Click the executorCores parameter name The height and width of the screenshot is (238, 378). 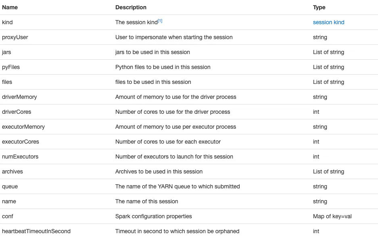pyautogui.click(x=21, y=142)
